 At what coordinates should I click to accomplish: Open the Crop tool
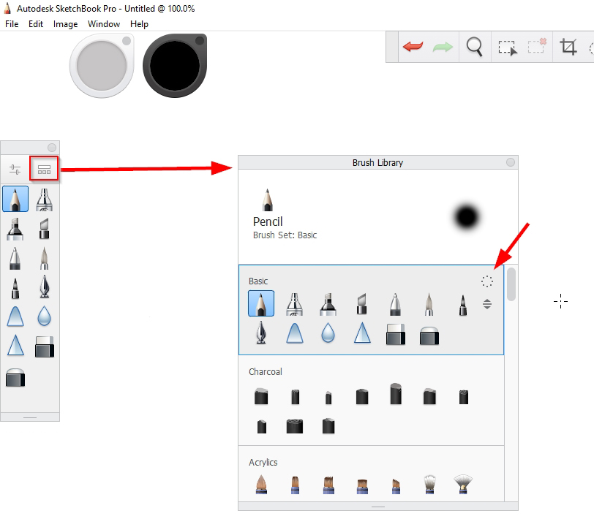tap(570, 46)
